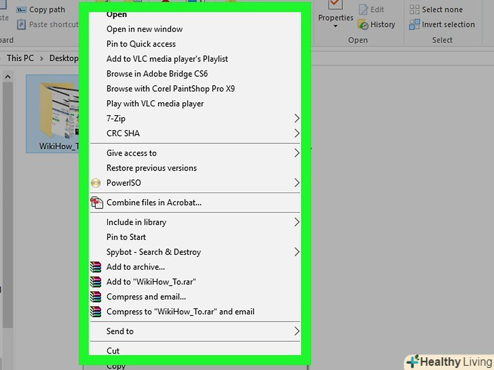Click Desktop in the address bar
The image size is (494, 370).
pos(64,58)
